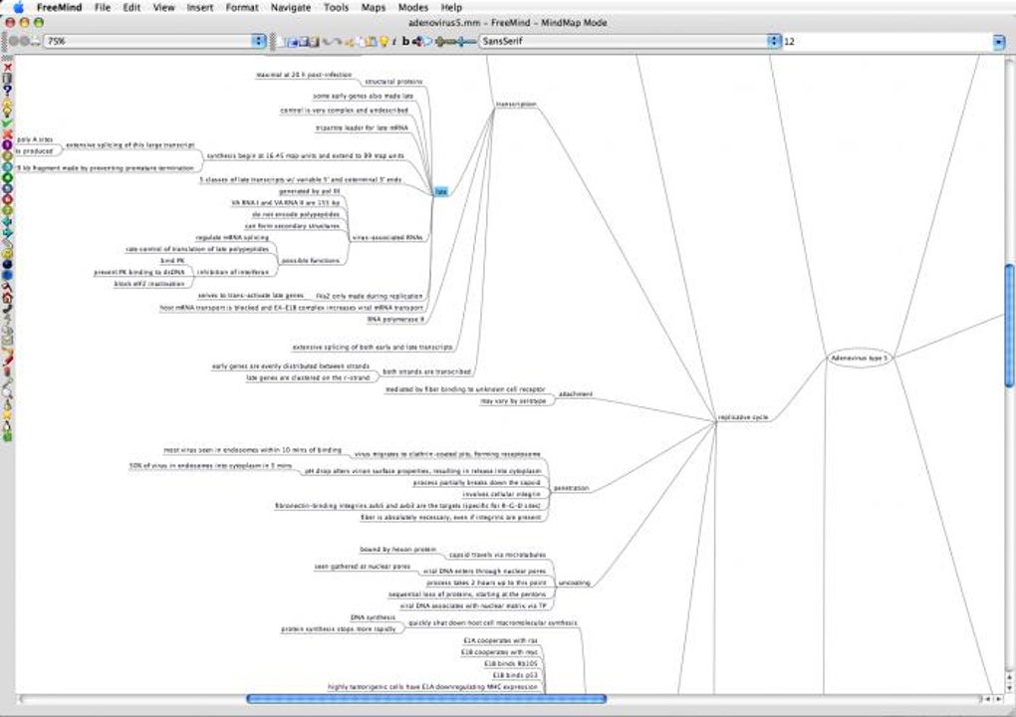The image size is (1016, 717).
Task: Select the 'virus-associated RNAs' node
Action: click(x=386, y=238)
